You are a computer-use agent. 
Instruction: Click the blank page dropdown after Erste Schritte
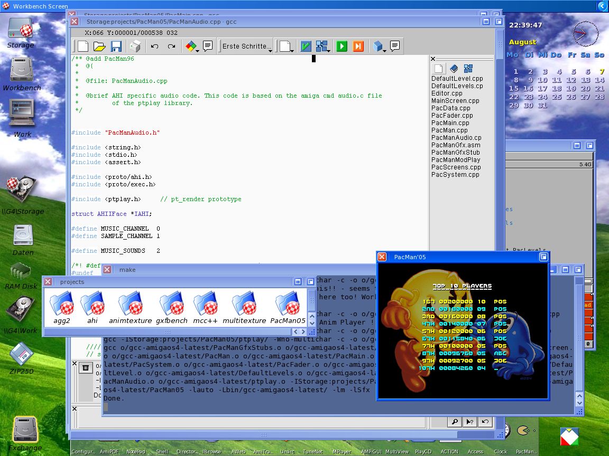(286, 46)
